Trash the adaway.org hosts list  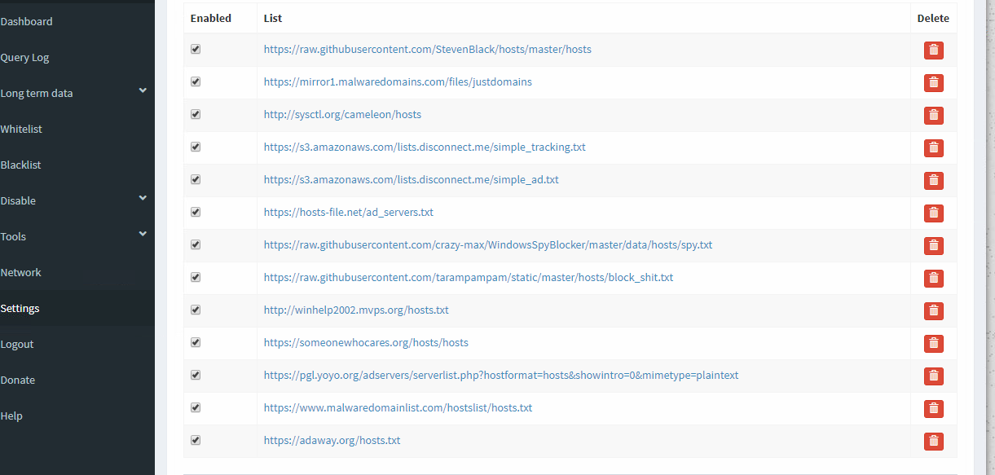933,442
